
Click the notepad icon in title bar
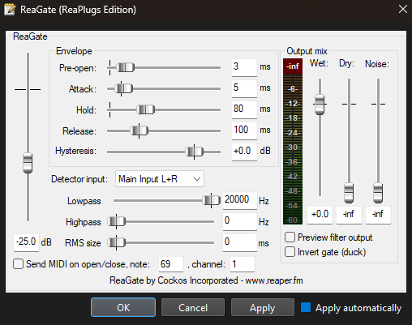10,10
